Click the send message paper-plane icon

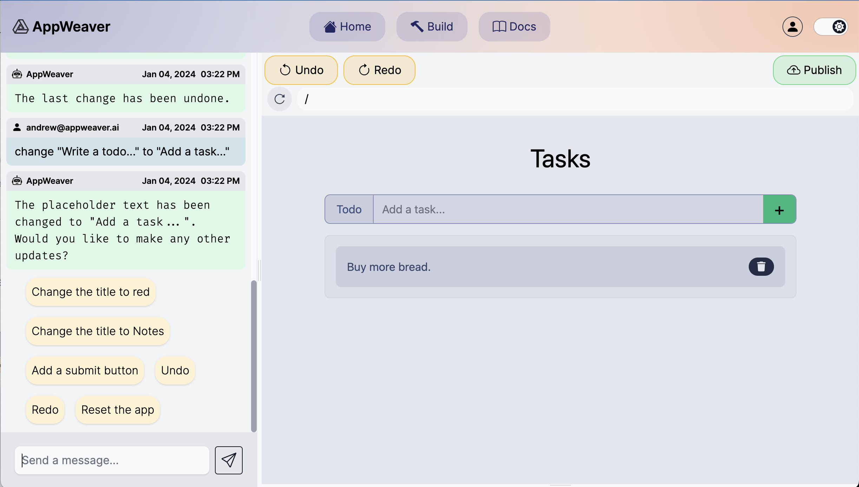pos(229,460)
